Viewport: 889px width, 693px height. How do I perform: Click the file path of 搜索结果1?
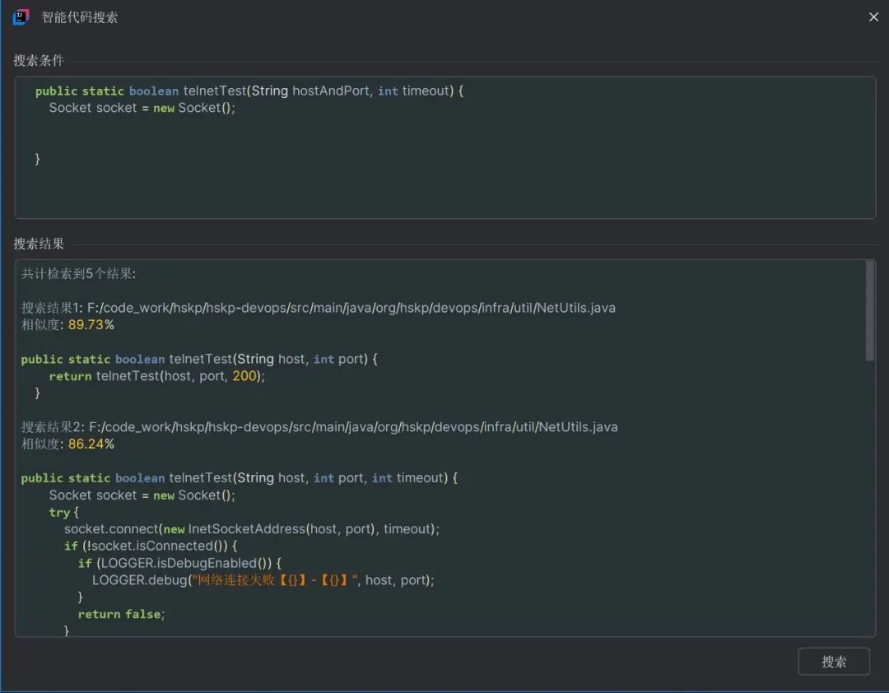[351, 308]
